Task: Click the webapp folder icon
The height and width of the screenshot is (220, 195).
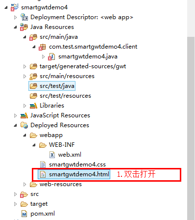Action: [33, 135]
